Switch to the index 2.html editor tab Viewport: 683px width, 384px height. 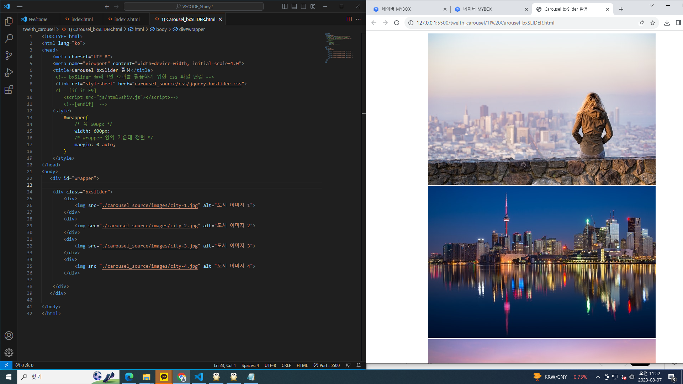click(x=127, y=19)
